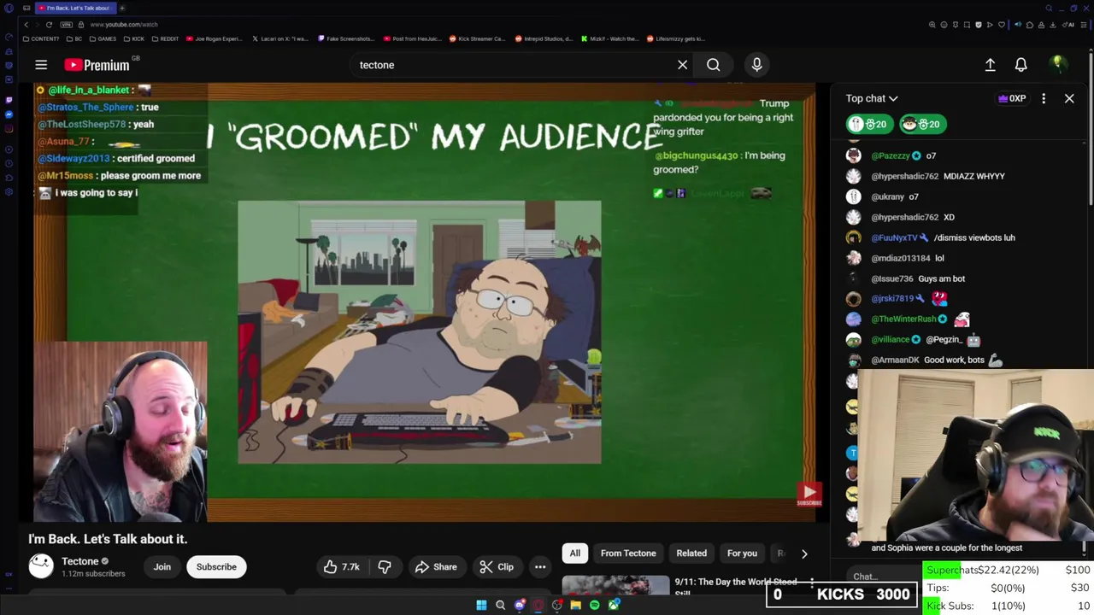Go back with the browser back arrow

pos(26,25)
